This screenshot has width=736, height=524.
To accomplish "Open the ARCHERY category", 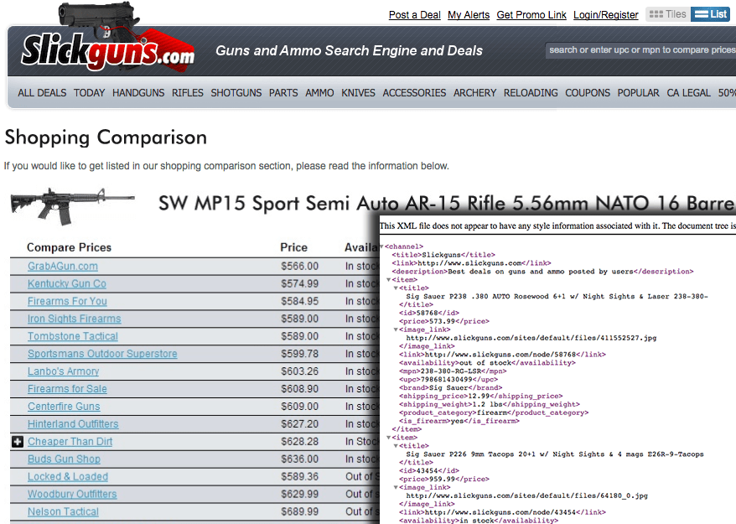I will click(x=475, y=93).
